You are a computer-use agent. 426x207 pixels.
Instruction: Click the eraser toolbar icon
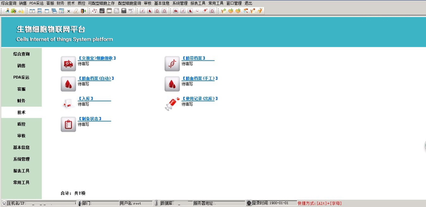point(76,11)
